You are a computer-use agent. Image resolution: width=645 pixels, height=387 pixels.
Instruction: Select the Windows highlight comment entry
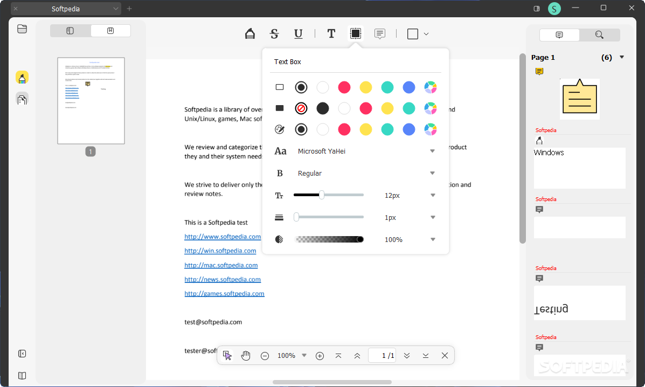pyautogui.click(x=580, y=168)
